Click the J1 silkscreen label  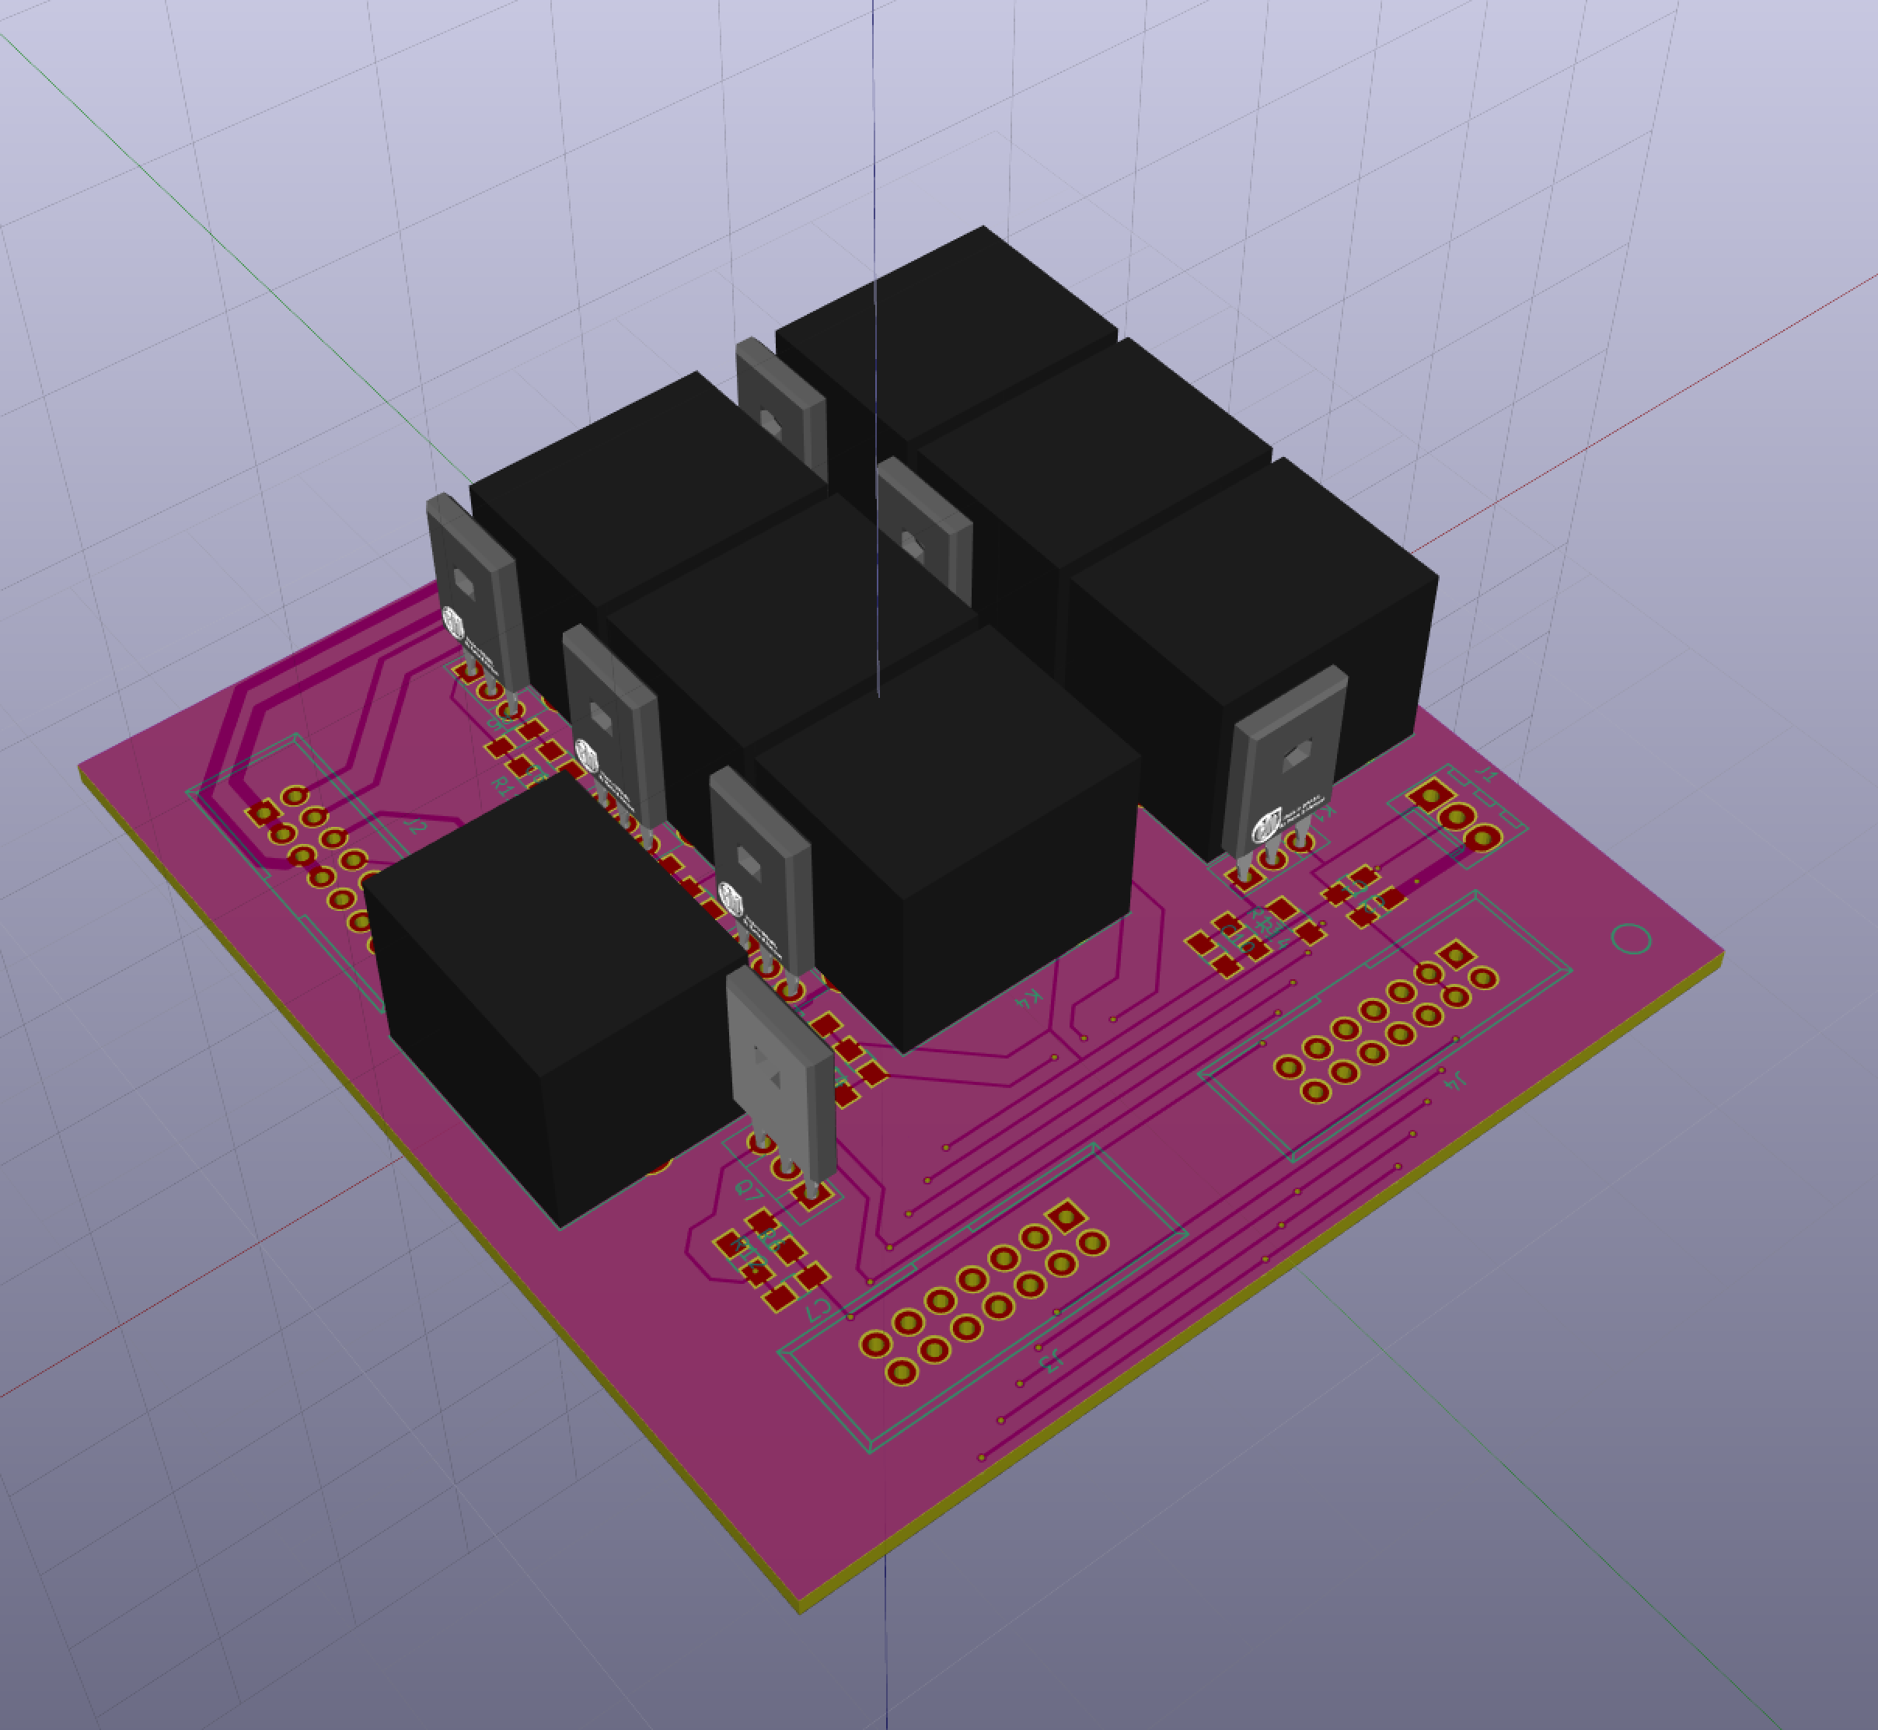click(x=1485, y=775)
